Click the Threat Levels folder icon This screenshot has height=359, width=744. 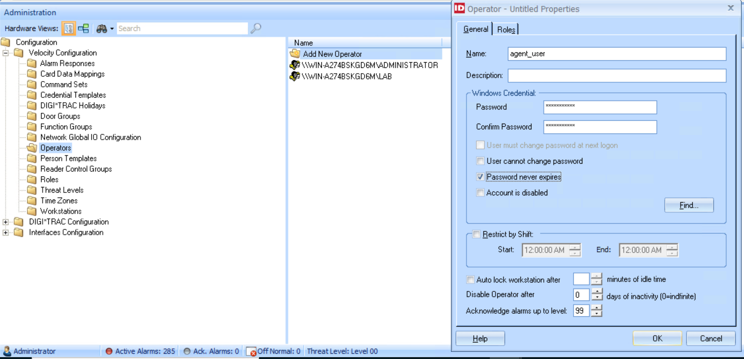pyautogui.click(x=32, y=190)
